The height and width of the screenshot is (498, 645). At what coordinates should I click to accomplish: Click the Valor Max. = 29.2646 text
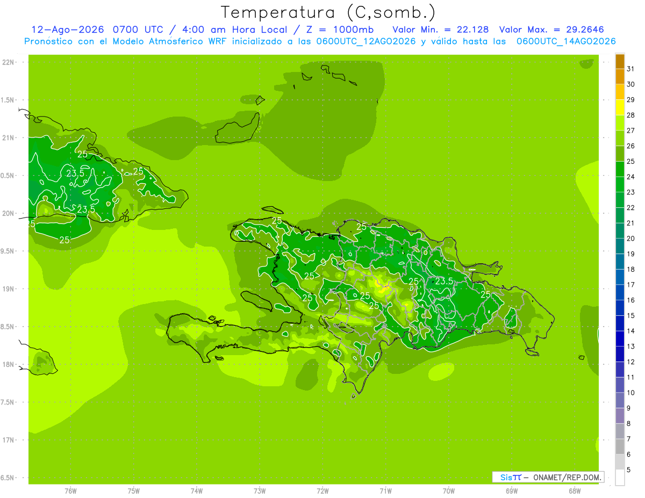pyautogui.click(x=555, y=30)
